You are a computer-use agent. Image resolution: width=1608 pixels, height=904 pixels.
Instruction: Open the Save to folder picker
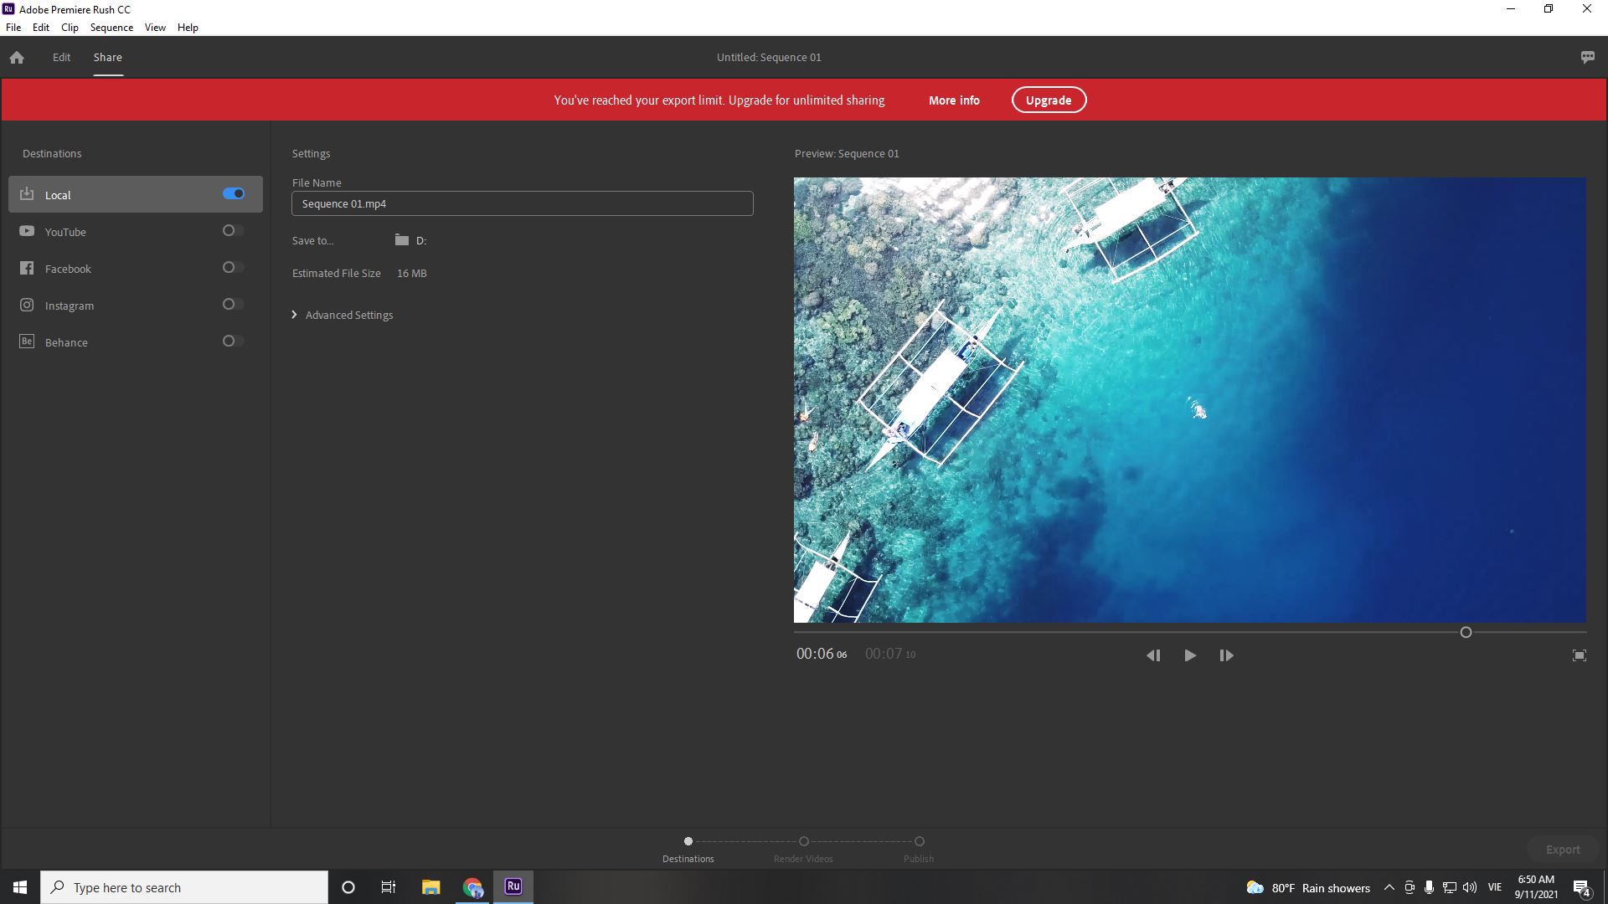pos(401,240)
